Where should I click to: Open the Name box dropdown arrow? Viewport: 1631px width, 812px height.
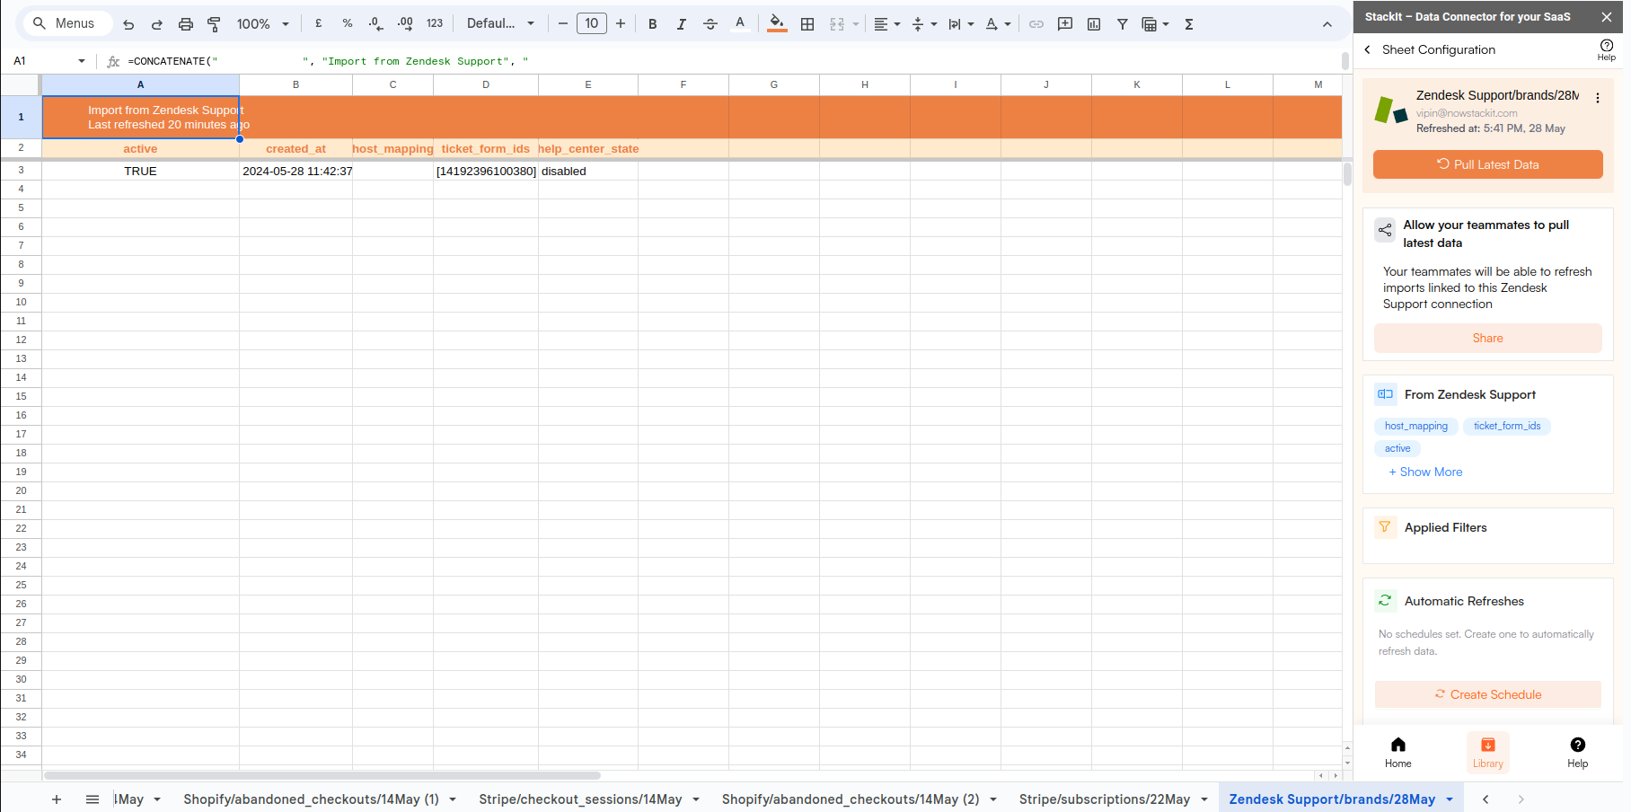pyautogui.click(x=82, y=61)
